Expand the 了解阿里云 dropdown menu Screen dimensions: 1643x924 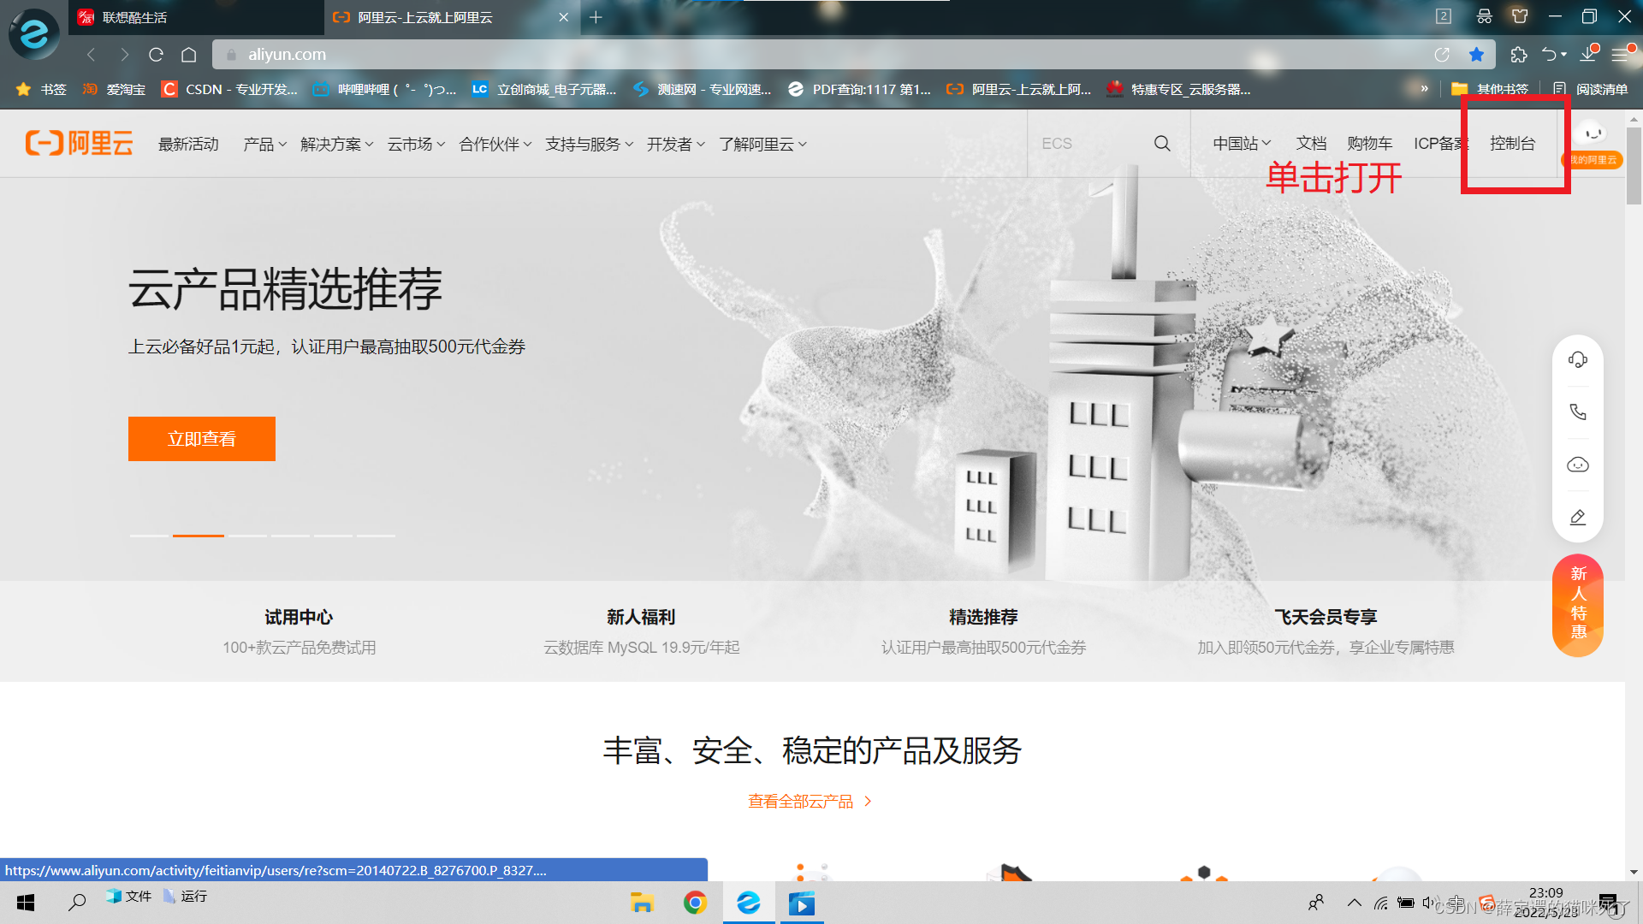(762, 144)
